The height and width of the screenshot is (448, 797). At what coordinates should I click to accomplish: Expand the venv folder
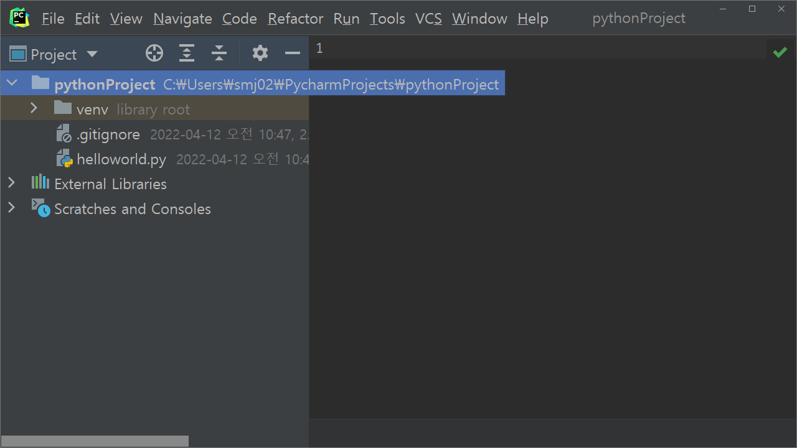34,108
